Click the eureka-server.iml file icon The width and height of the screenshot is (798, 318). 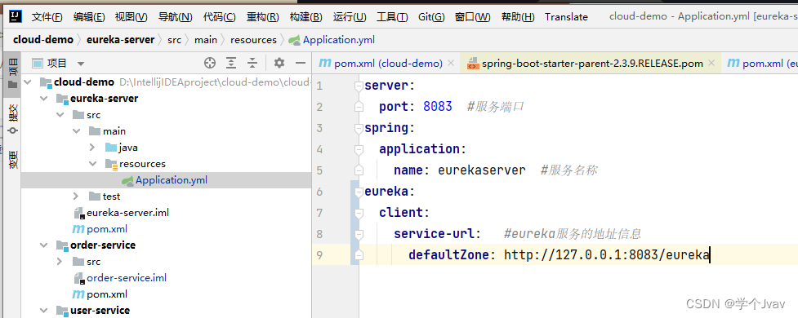79,213
